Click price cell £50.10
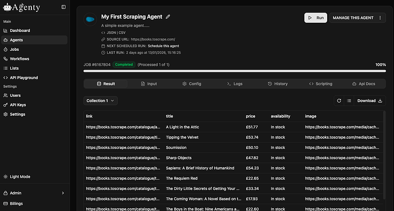 252,148
